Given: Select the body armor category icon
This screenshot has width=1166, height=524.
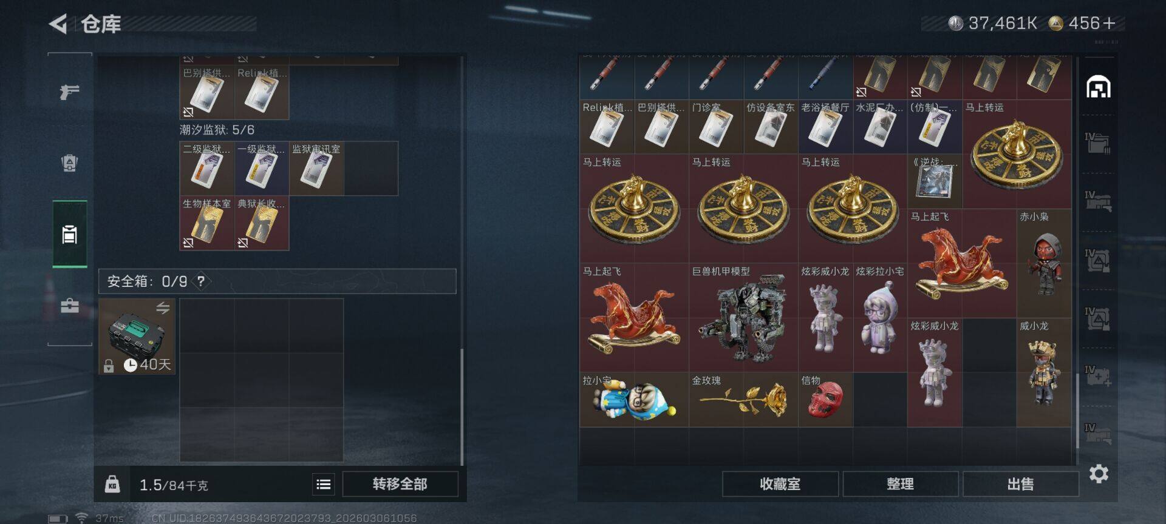Looking at the screenshot, I should [69, 163].
